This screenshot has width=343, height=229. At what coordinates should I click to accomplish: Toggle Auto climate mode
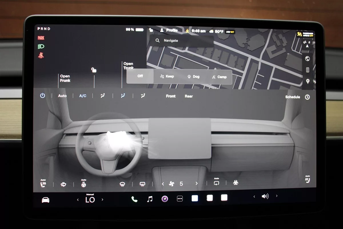coord(62,96)
